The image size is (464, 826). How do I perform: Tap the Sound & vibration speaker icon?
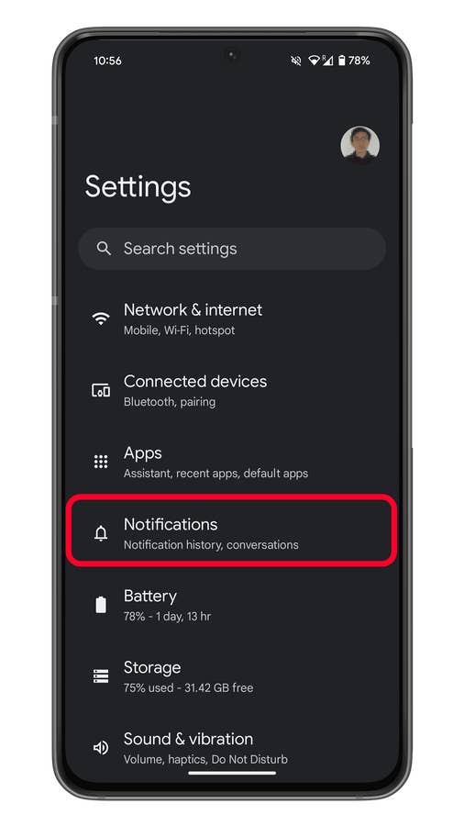[101, 747]
